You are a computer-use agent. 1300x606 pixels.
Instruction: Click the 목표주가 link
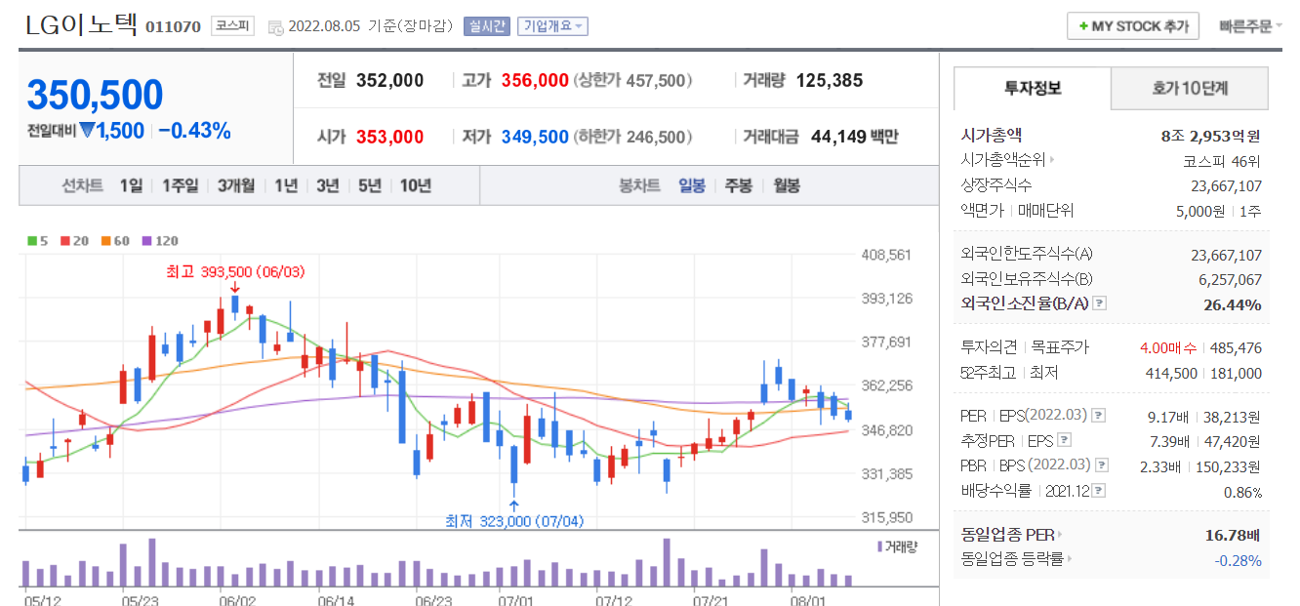point(1060,347)
